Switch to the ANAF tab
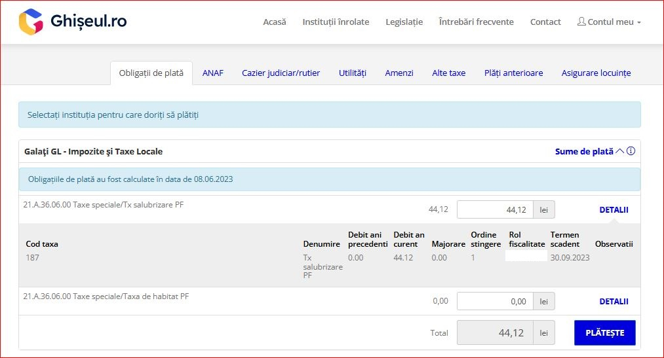The height and width of the screenshot is (358, 664). 212,73
